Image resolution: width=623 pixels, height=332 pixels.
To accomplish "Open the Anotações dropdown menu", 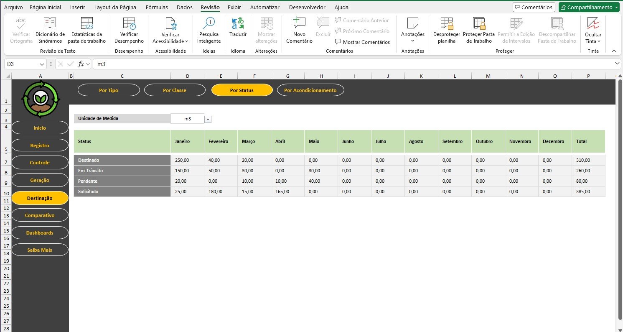I will (412, 41).
